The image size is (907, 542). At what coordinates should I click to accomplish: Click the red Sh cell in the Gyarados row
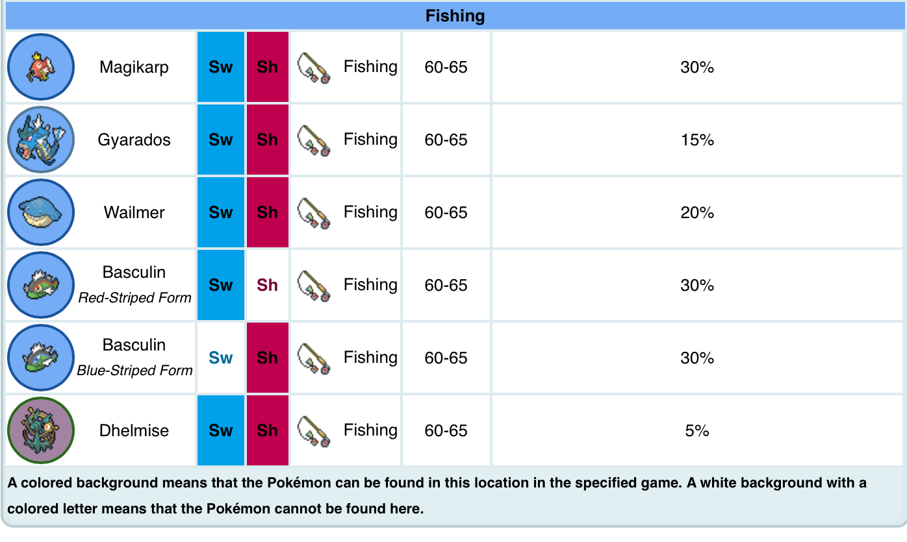(267, 140)
